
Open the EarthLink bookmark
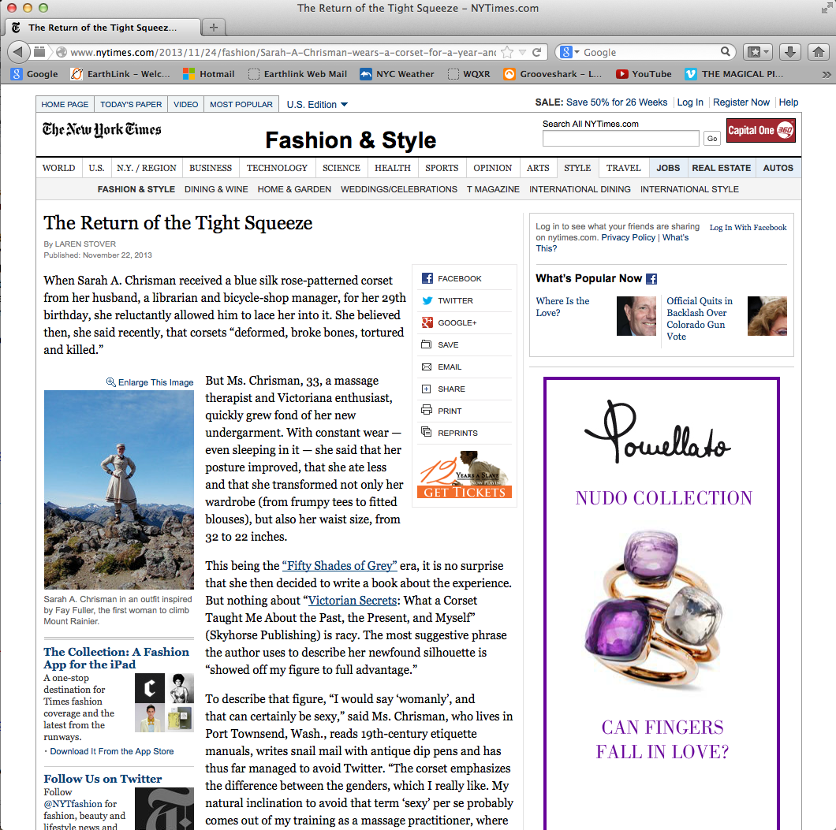pyautogui.click(x=121, y=74)
